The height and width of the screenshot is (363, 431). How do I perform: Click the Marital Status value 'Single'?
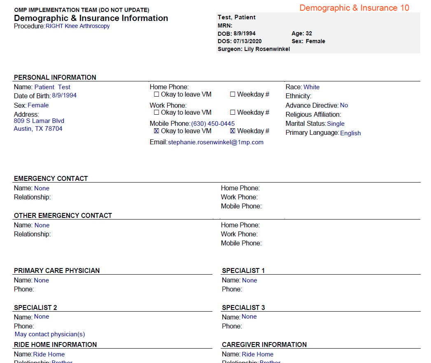pos(335,124)
